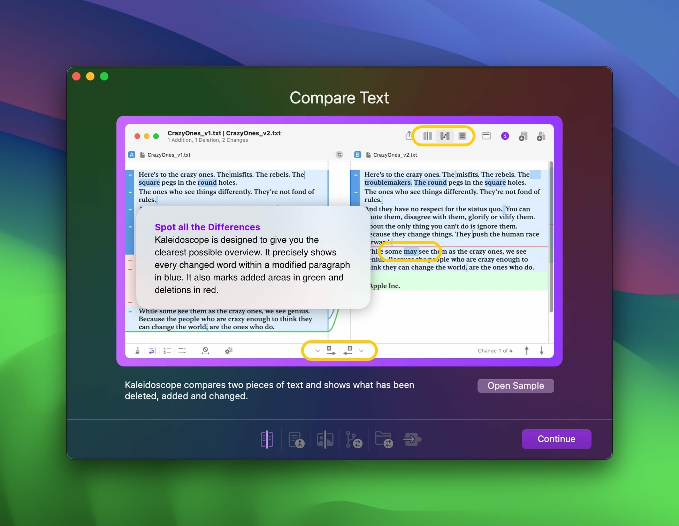The width and height of the screenshot is (679, 526).
Task: Click the share icon in the toolbar
Action: (x=409, y=136)
